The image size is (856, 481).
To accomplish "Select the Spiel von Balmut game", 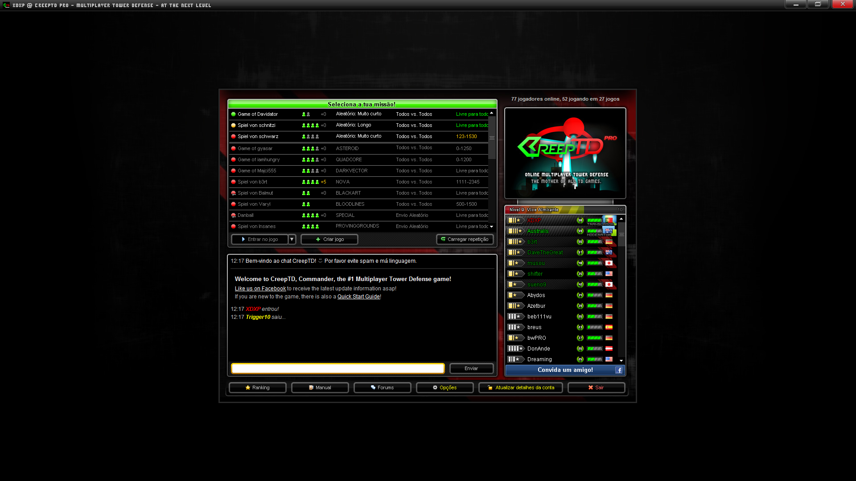I will click(x=359, y=193).
